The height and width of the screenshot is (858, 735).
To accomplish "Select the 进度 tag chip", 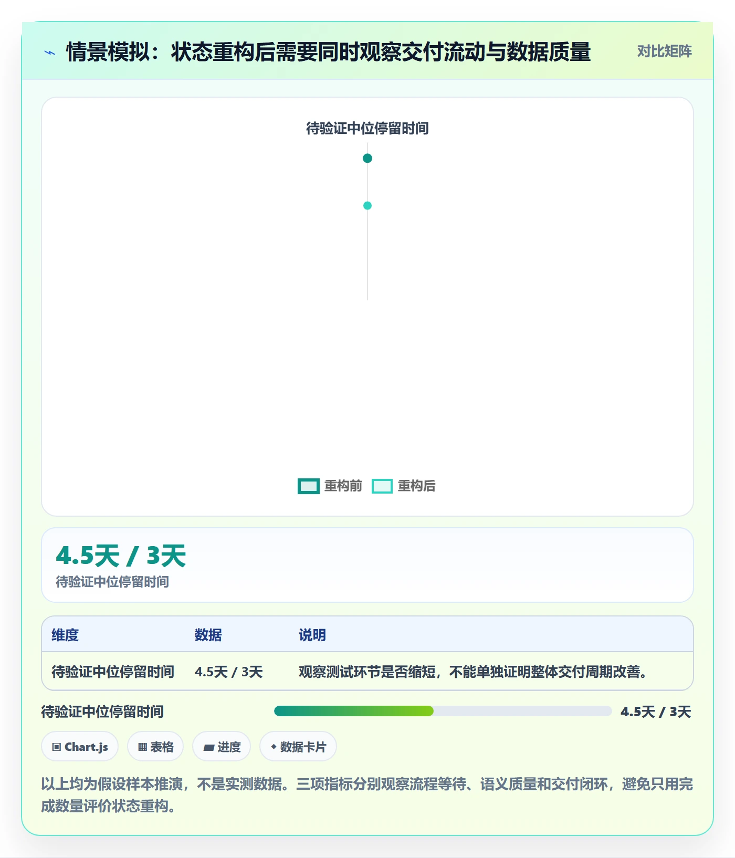I will (222, 746).
